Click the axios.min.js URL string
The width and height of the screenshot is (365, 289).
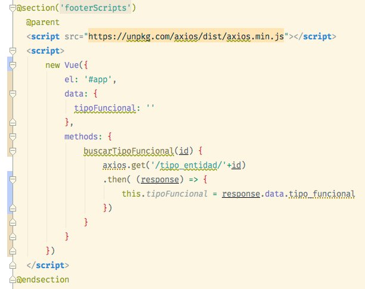(x=186, y=37)
